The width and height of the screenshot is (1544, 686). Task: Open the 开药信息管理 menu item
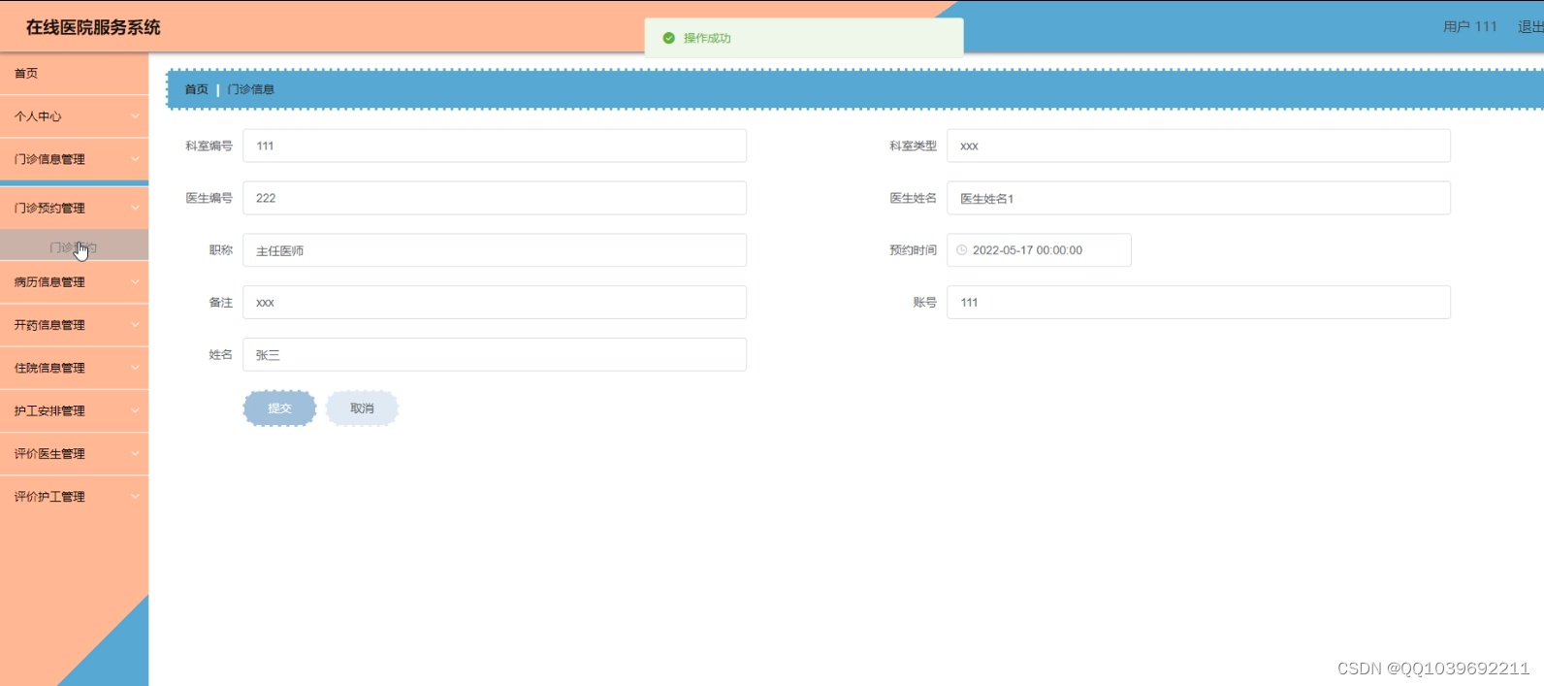pos(74,325)
